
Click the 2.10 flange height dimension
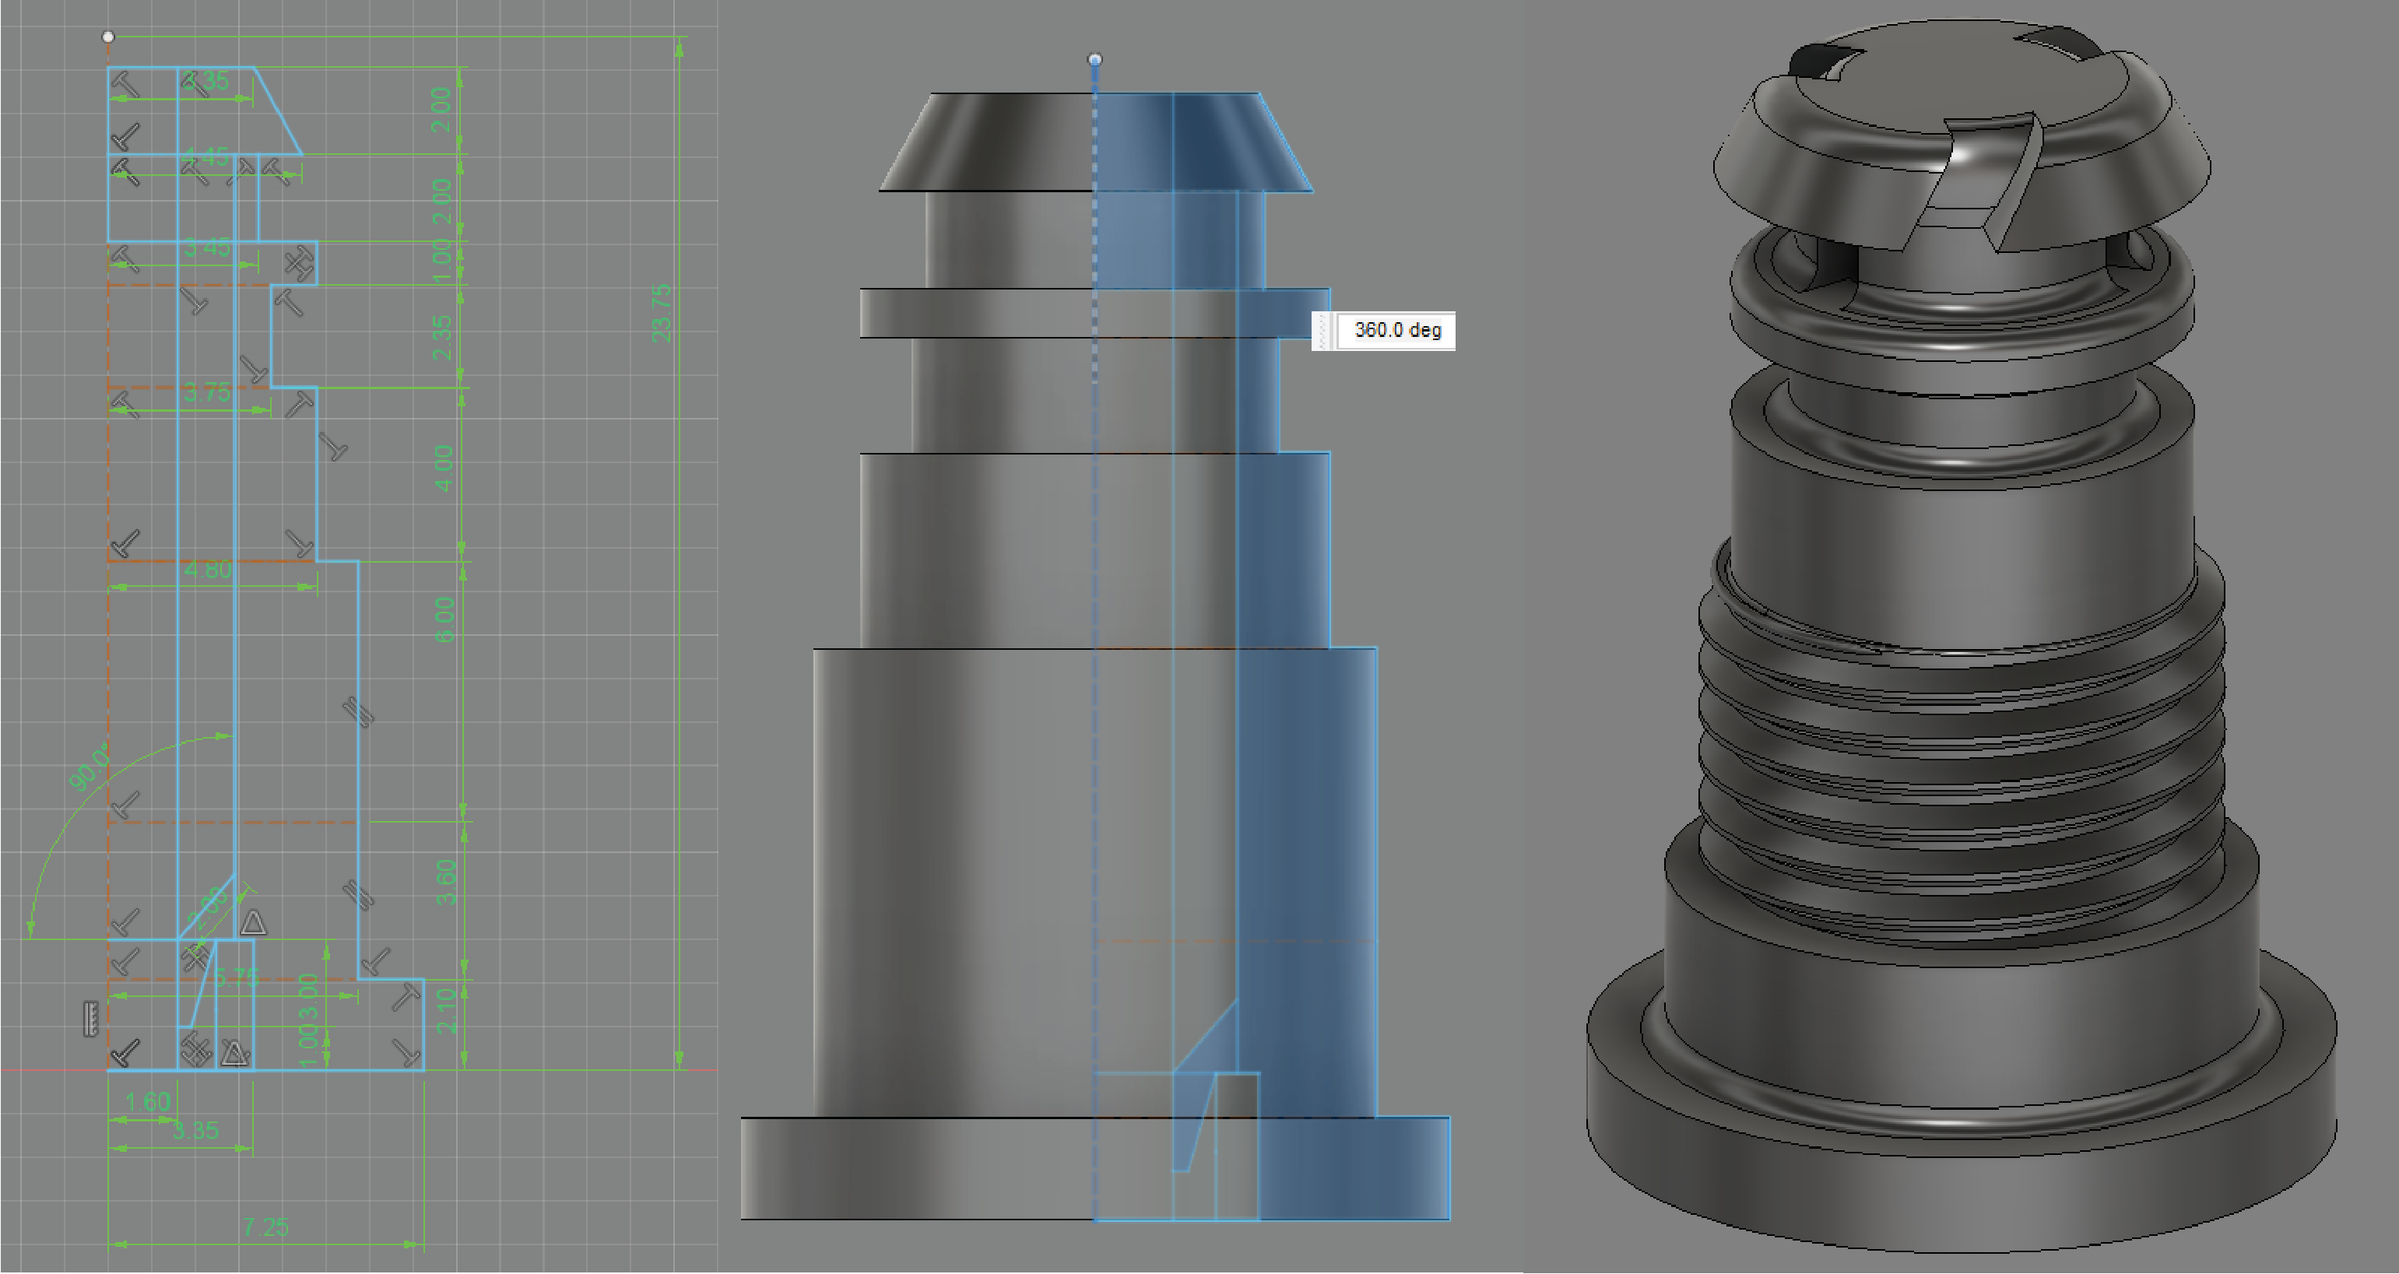point(446,1012)
